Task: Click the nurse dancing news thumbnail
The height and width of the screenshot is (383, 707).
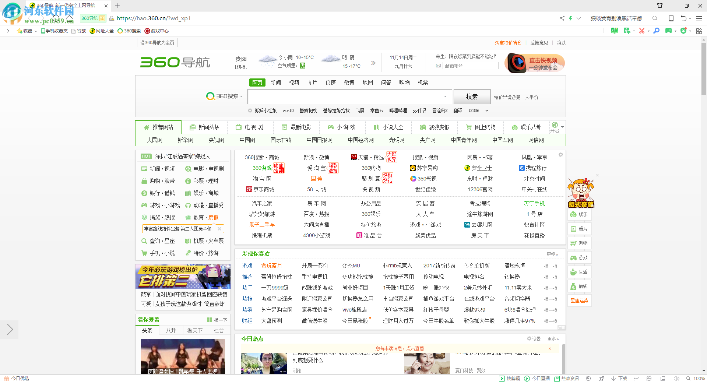Action: pos(183,356)
